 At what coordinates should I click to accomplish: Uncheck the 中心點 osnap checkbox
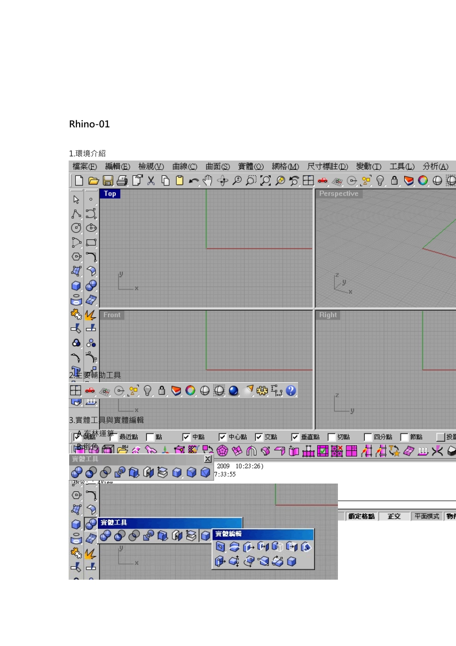click(x=222, y=437)
